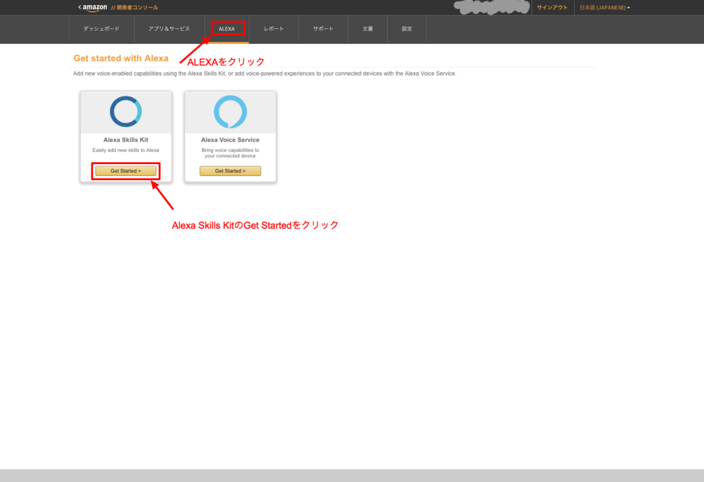Switch to the 文書 tab
Screen dimensions: 704x482
368,29
